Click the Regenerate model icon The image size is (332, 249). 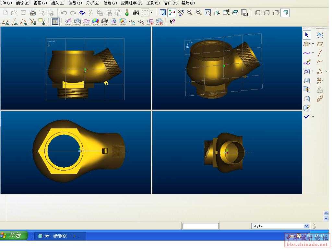[82, 13]
